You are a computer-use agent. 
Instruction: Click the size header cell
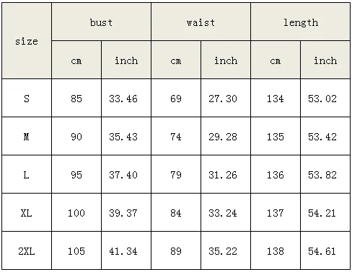(27, 41)
